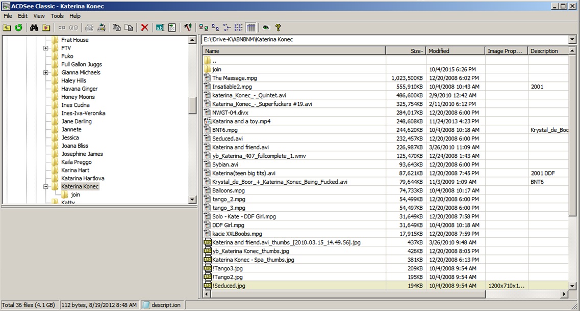Switch to List view mode icon
The width and height of the screenshot is (580, 311).
coord(227,27)
